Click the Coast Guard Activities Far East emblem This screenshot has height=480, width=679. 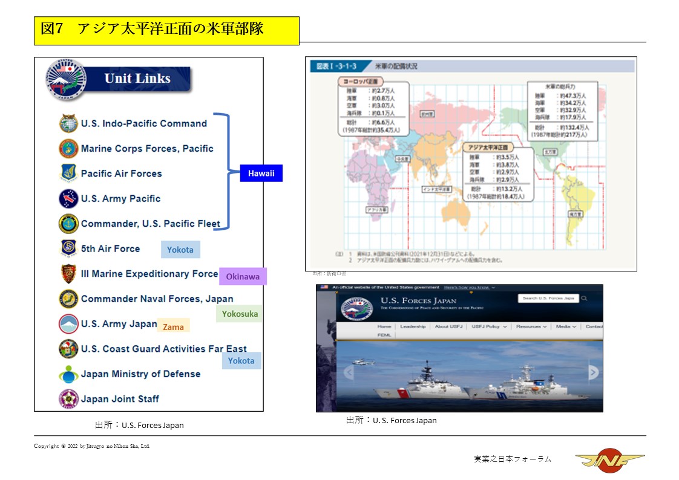point(68,349)
